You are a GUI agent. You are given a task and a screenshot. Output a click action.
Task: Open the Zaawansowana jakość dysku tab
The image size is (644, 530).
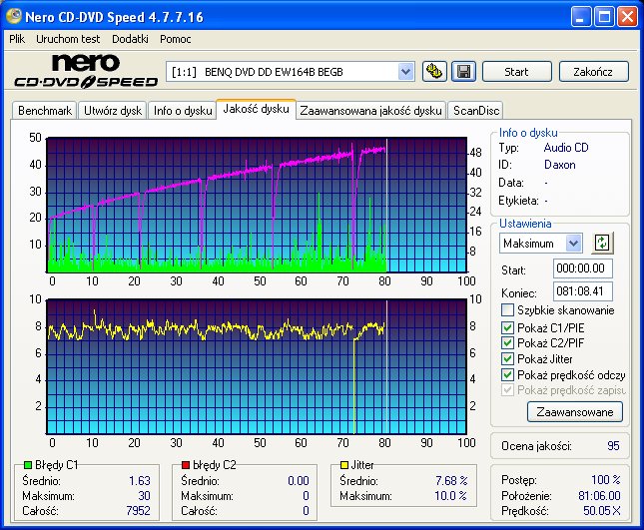(x=370, y=111)
